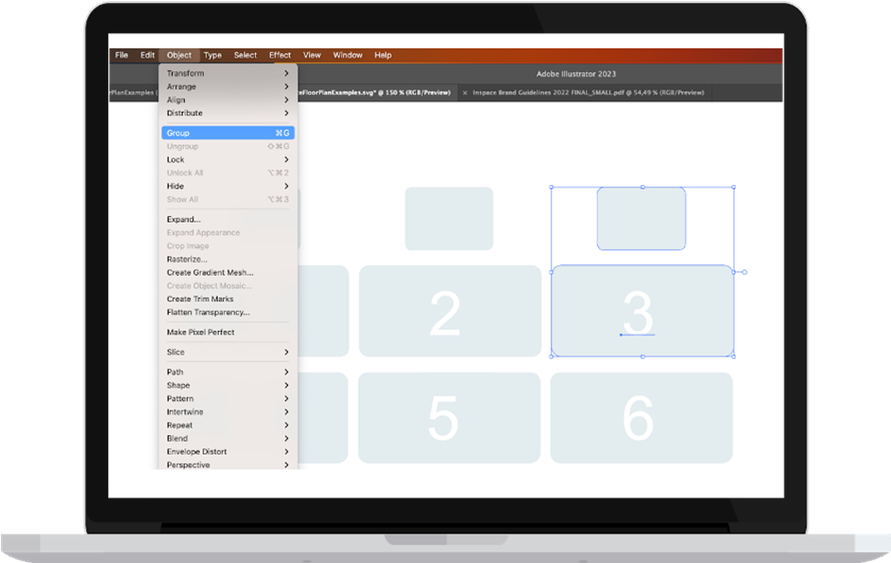
Task: Expand the Lock submenu
Action: (x=227, y=159)
